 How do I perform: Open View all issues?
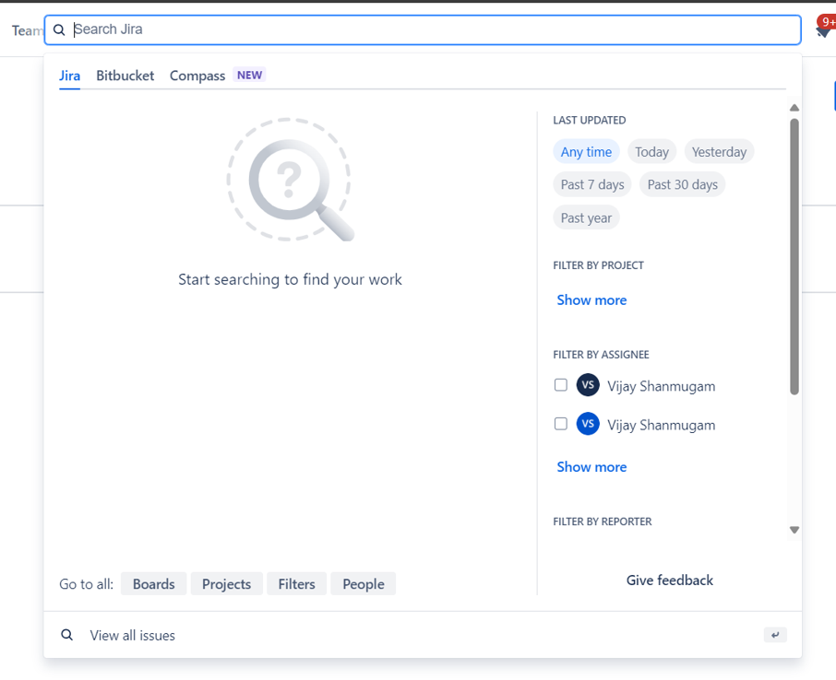pos(423,635)
